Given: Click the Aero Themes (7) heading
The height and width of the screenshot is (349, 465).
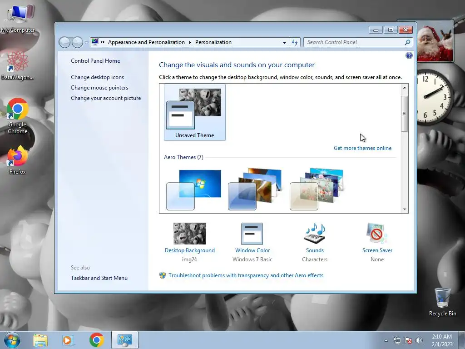Looking at the screenshot, I should click(183, 157).
